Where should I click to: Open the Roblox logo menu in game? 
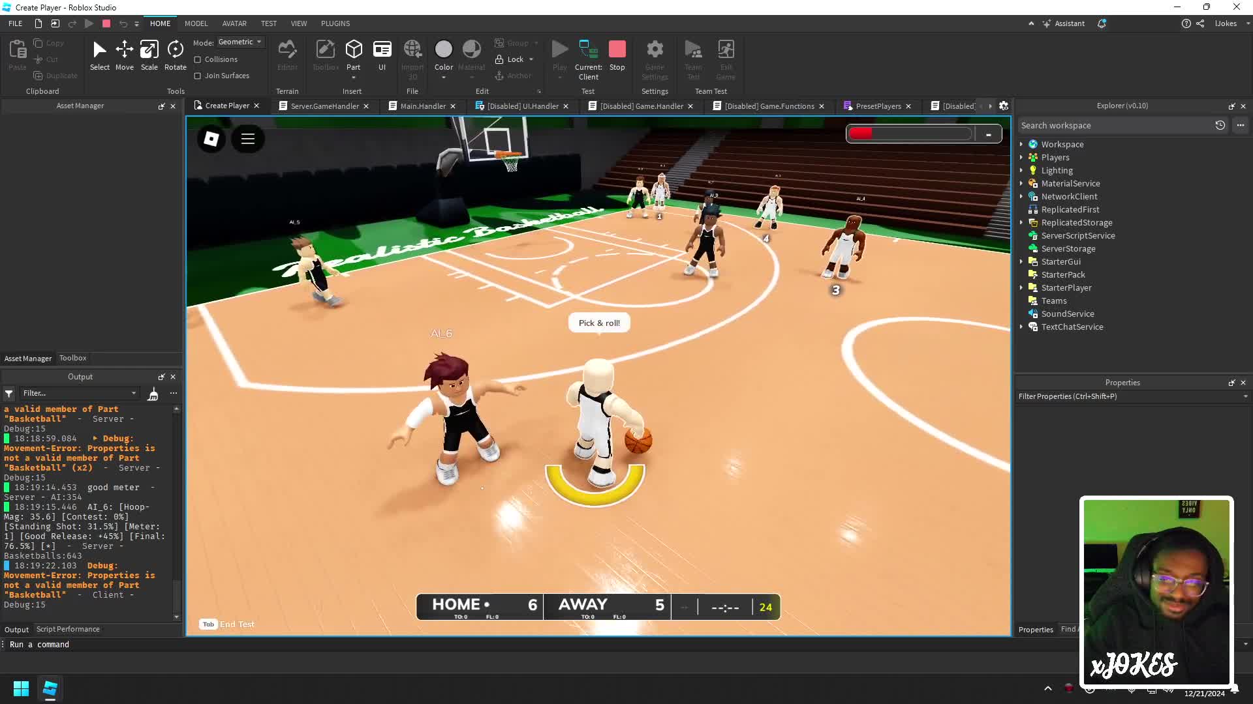[x=211, y=139]
